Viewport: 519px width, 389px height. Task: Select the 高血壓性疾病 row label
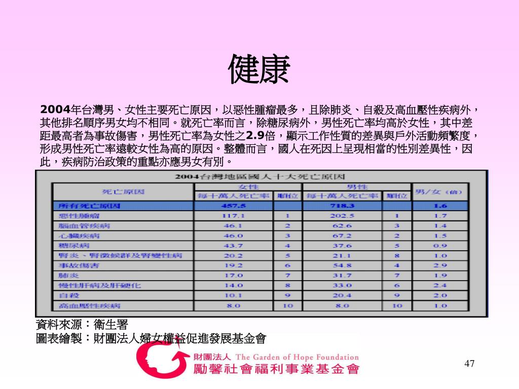point(89,305)
